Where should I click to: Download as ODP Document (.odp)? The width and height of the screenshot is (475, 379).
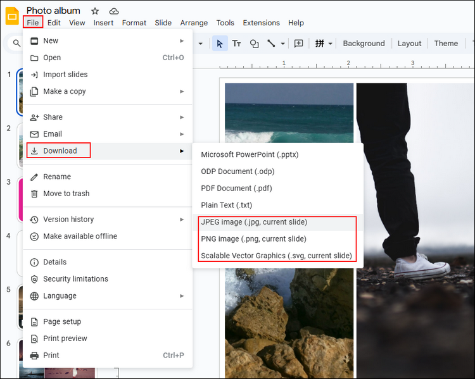coord(278,171)
